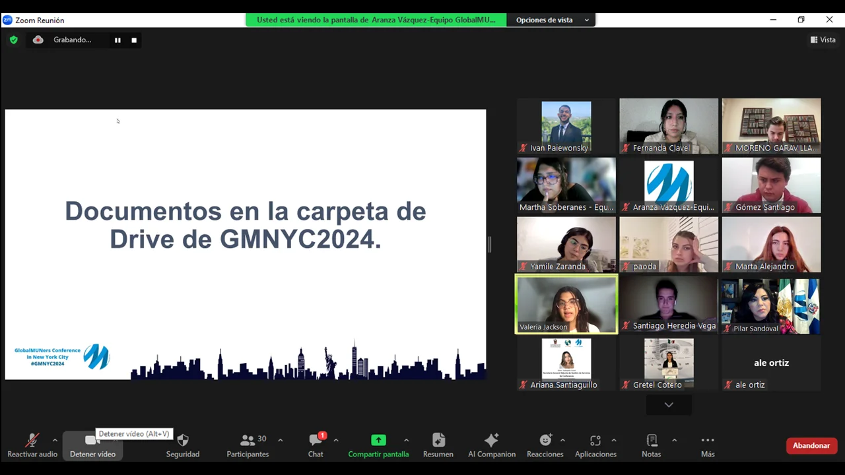Expand audio options arrow beside Reactivar audio
This screenshot has width=845, height=475.
(55, 440)
